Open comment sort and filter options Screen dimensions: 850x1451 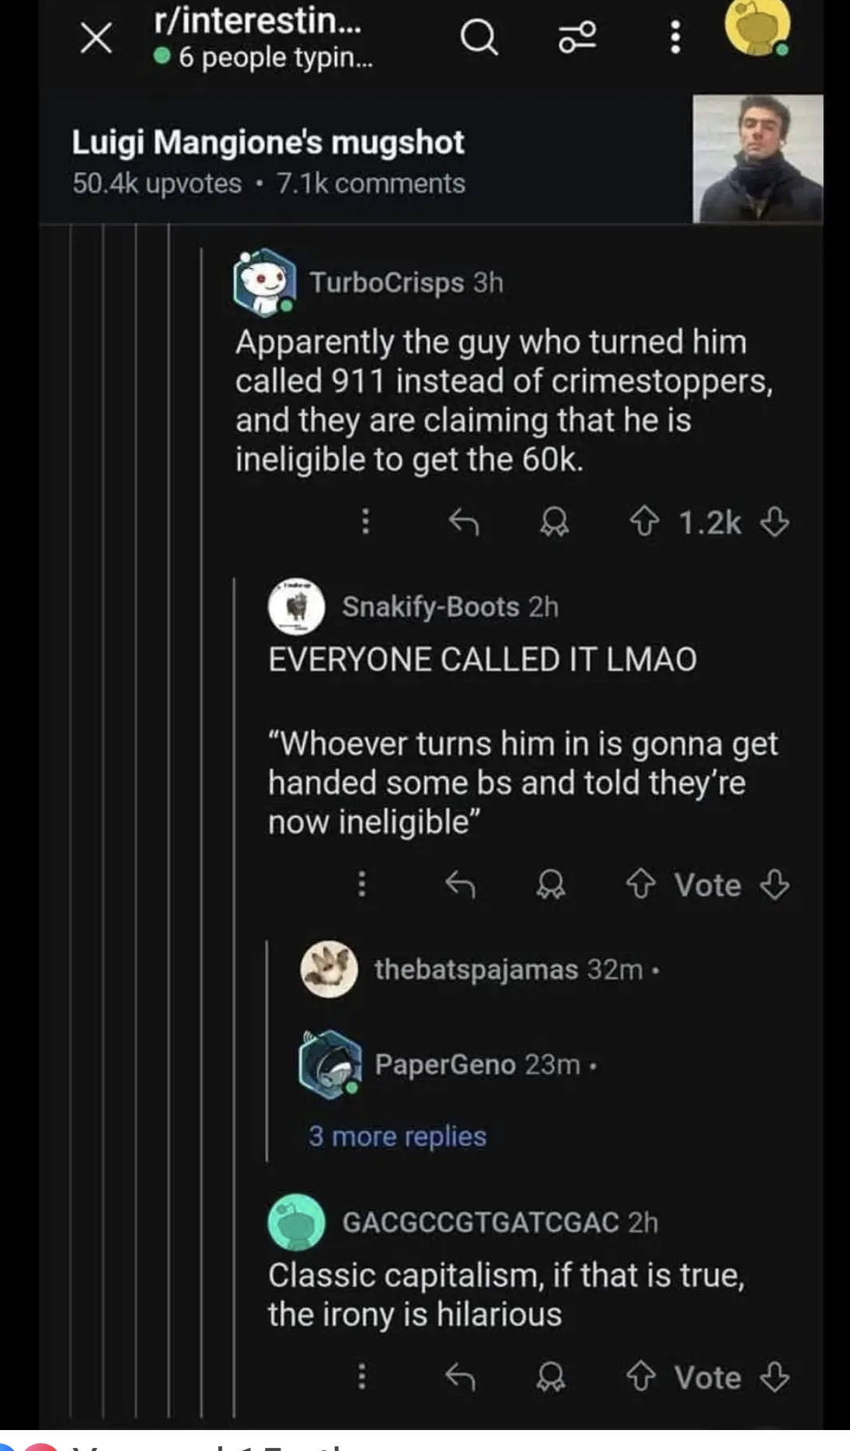coord(577,37)
